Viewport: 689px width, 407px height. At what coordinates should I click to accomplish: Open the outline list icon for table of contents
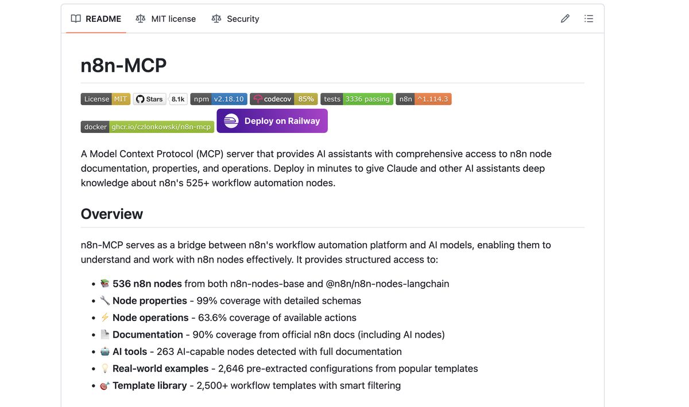point(589,18)
